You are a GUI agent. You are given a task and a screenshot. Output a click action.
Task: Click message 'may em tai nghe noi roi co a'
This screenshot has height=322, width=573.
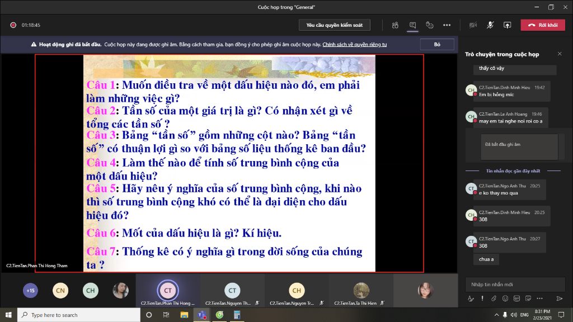coord(510,121)
